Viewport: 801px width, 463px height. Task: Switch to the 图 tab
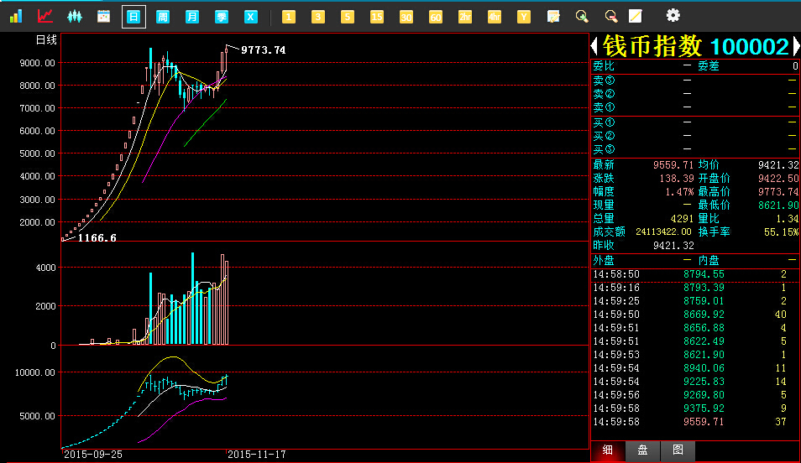[x=678, y=450]
